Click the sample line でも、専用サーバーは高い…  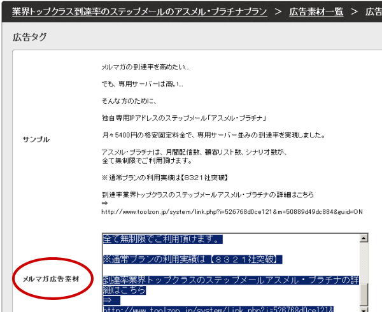142,84
